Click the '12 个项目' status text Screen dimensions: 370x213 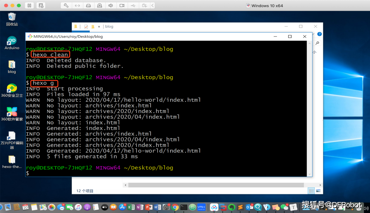[85, 191]
